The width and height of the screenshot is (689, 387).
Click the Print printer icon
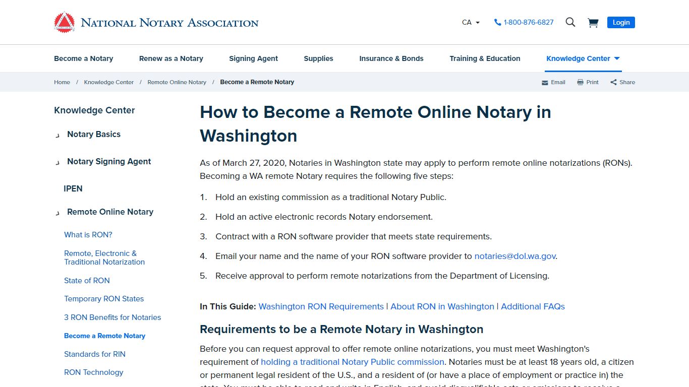(580, 82)
